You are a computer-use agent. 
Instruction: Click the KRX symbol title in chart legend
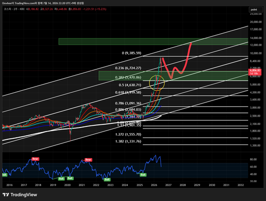14,9
